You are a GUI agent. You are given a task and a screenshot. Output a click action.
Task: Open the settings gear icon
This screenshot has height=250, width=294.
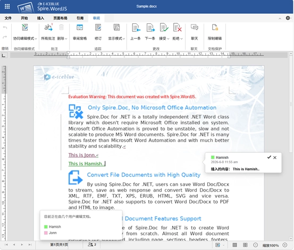pyautogui.click(x=288, y=18)
